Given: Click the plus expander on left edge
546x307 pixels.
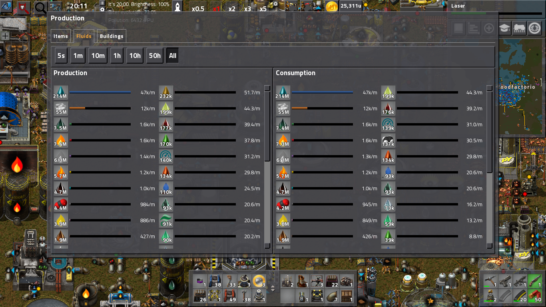Looking at the screenshot, I should tap(5, 36).
